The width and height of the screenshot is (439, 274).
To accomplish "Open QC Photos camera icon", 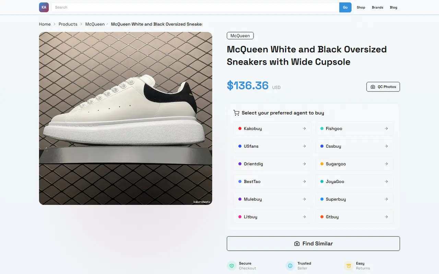I will pyautogui.click(x=373, y=87).
